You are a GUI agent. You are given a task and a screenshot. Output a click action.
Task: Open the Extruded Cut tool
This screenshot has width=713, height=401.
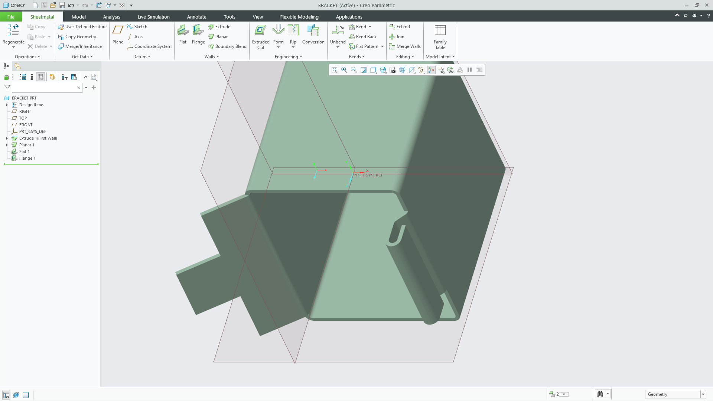(x=260, y=36)
